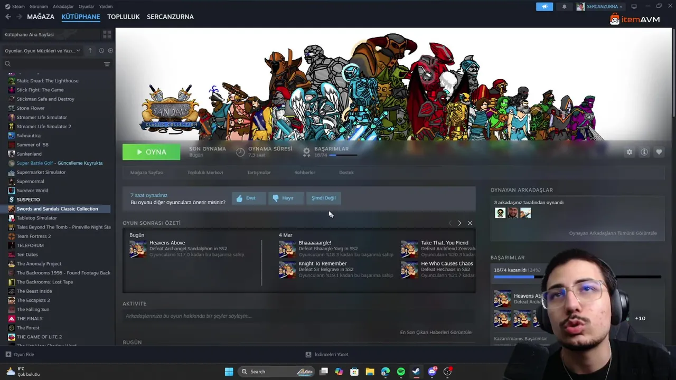Click the back navigation arrow
The height and width of the screenshot is (380, 676).
(x=8, y=17)
